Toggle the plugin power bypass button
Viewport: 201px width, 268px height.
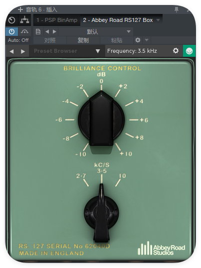click(11, 31)
